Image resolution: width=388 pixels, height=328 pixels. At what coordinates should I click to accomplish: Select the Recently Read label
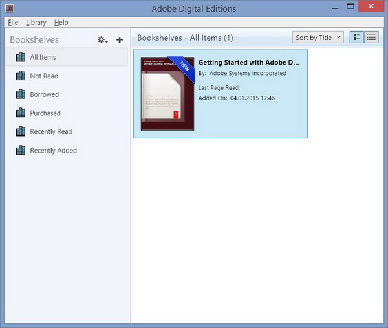pos(51,132)
